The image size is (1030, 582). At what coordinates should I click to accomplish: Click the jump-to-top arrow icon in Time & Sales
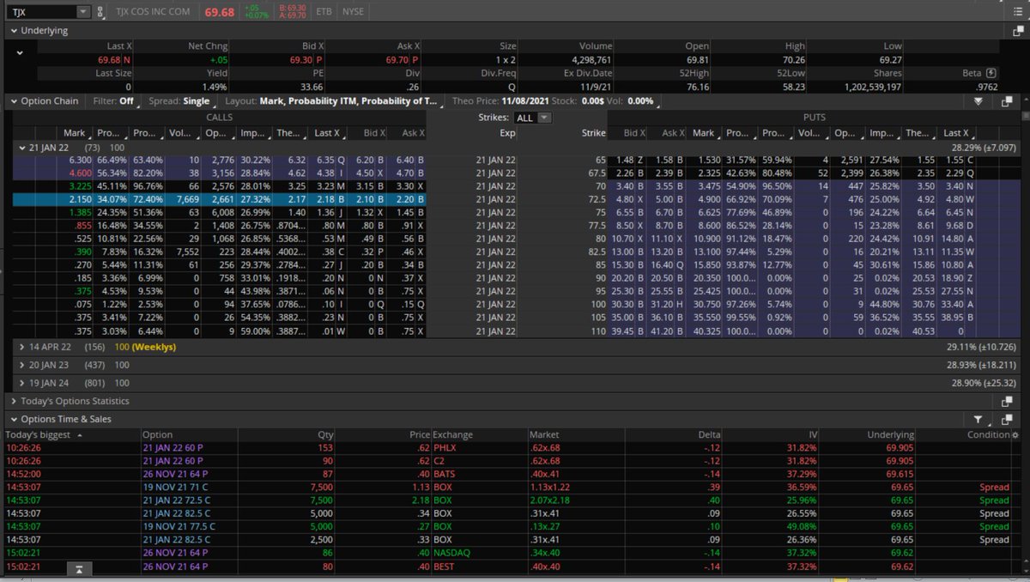tap(78, 570)
